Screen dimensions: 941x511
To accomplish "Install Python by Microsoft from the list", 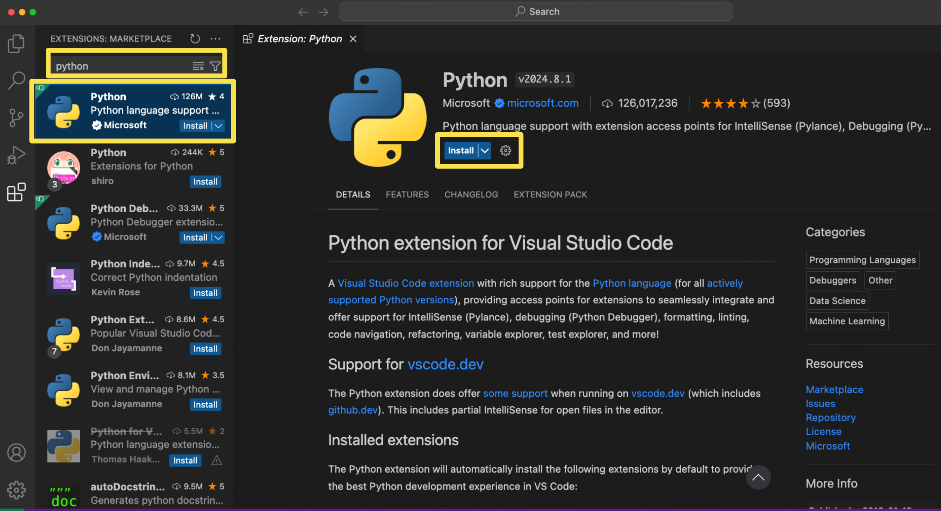I will 195,126.
